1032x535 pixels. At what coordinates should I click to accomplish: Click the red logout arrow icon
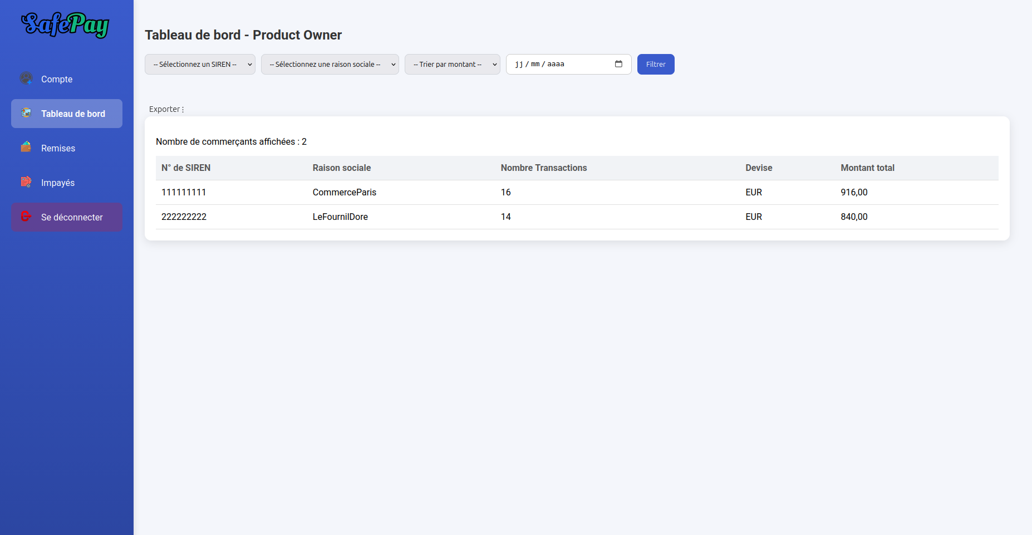(x=26, y=217)
